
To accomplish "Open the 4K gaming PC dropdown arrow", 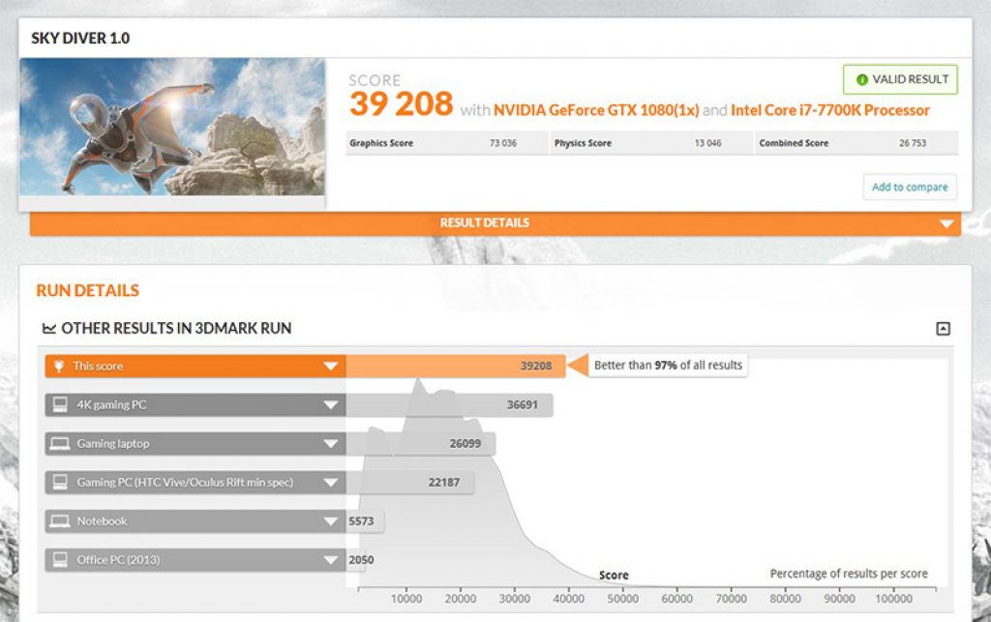I will (331, 404).
